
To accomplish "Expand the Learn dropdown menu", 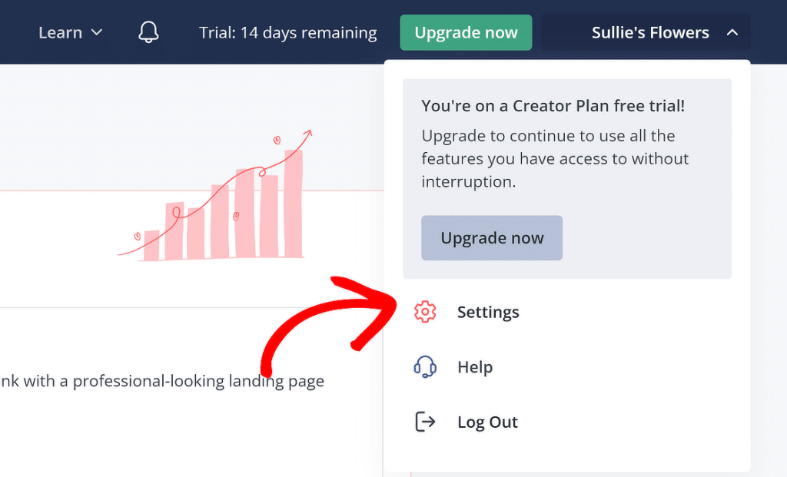I will click(69, 31).
